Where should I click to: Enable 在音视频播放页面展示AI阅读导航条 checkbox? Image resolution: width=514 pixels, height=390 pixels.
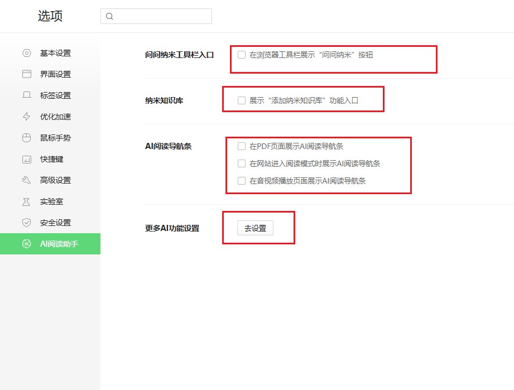tap(242, 181)
